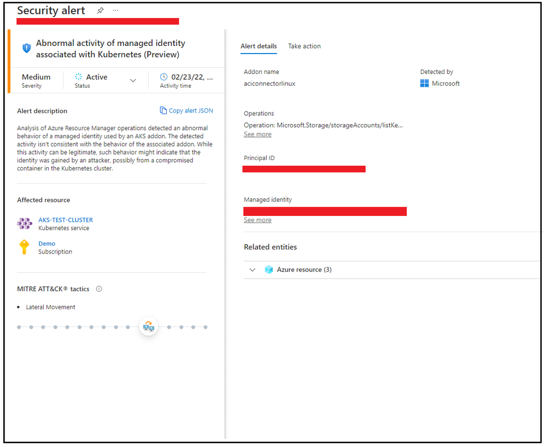Click the Lateral Movement tactic icon

[x=149, y=327]
